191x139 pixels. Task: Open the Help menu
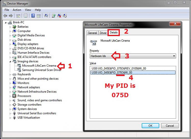pos(38,10)
